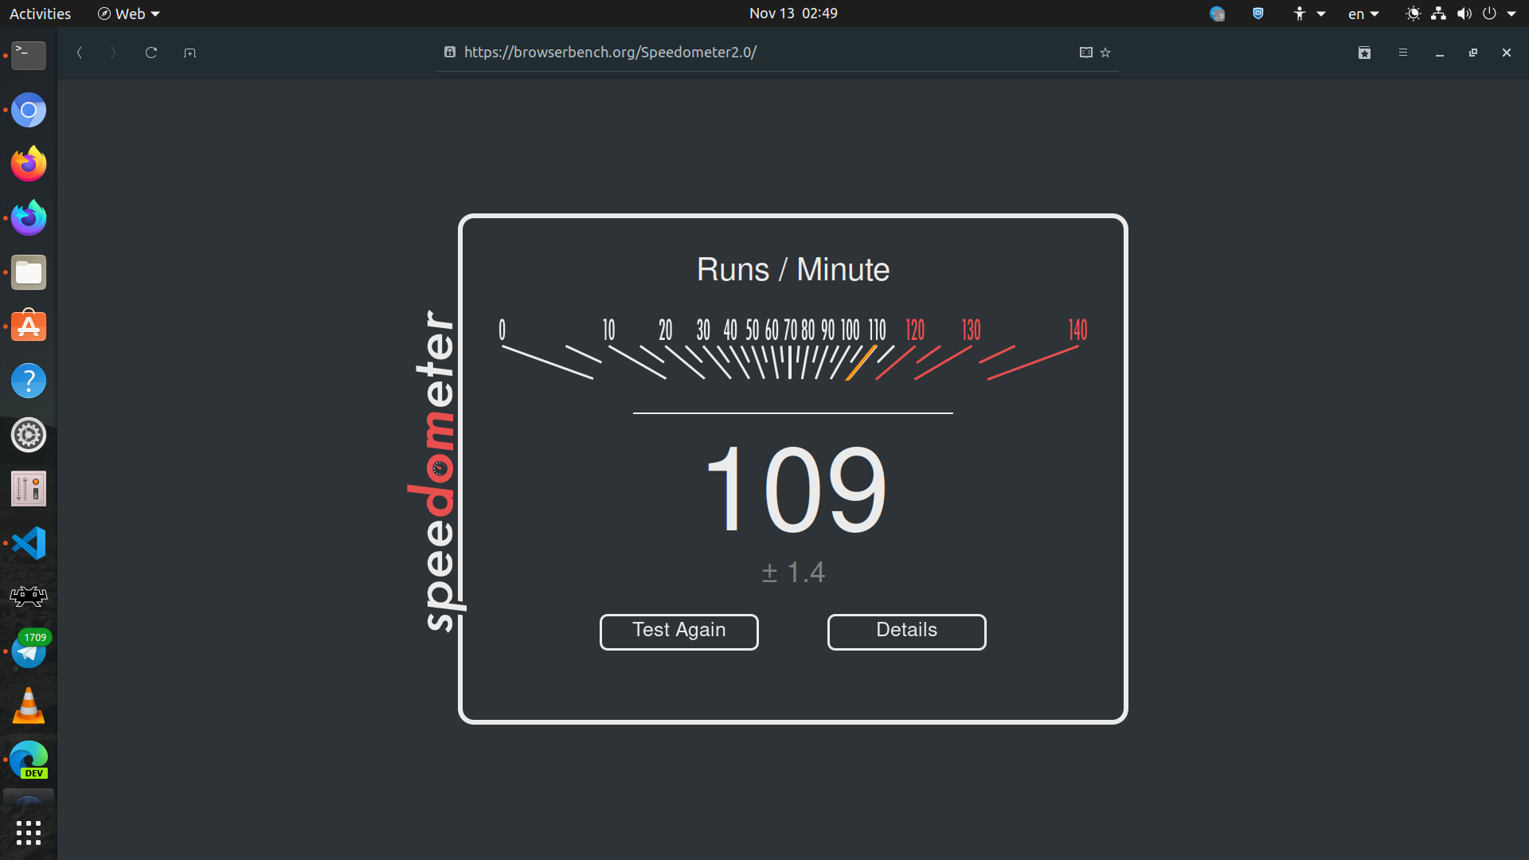Toggle reader mode icon in address bar
Viewport: 1529px width, 860px height.
click(1085, 53)
